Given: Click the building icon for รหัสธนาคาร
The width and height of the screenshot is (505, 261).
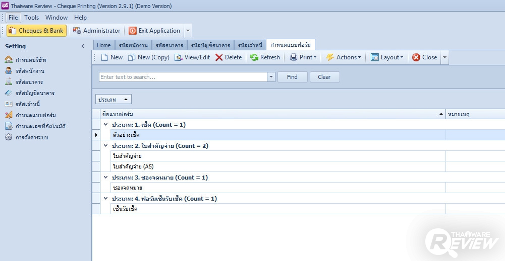Looking at the screenshot, I should click(x=9, y=81).
